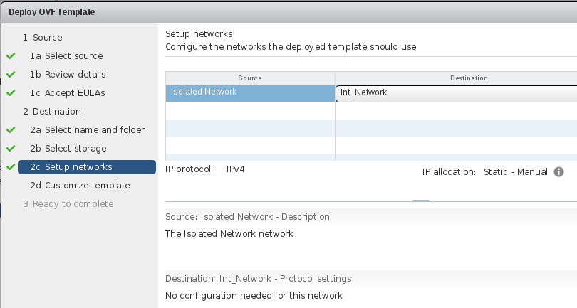Click green checkmark beside Select storage
This screenshot has height=308, width=577.
[x=11, y=148]
